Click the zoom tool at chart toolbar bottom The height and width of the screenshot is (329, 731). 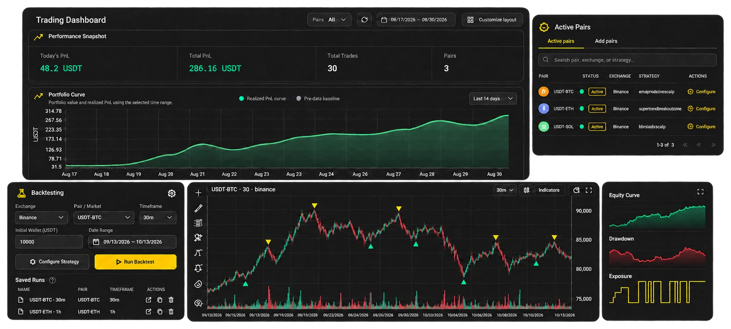(x=198, y=303)
